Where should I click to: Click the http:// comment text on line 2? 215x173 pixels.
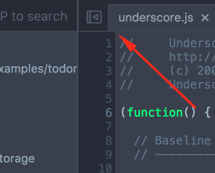pyautogui.click(x=192, y=57)
